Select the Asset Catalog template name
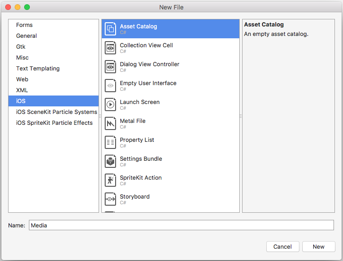Screen dimensions: 343x261 click(x=138, y=26)
